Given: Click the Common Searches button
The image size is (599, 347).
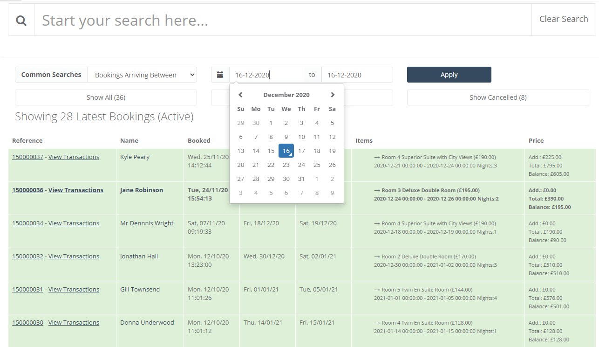Looking at the screenshot, I should [x=51, y=74].
